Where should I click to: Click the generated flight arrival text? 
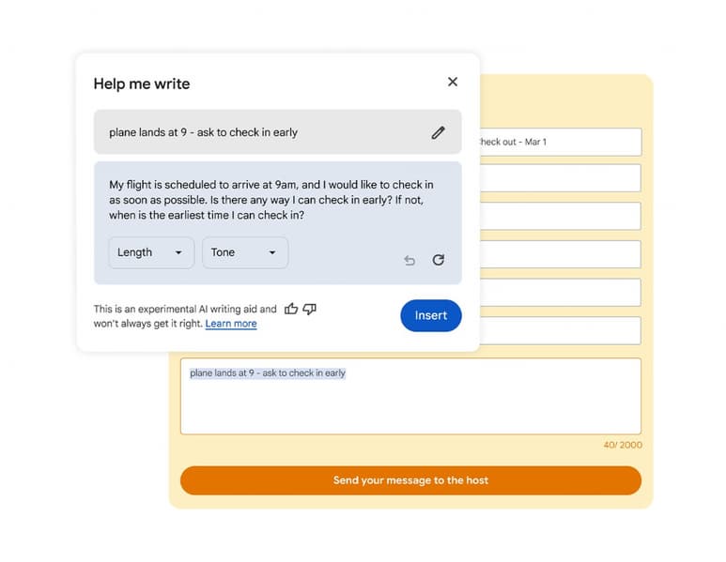pyautogui.click(x=272, y=199)
